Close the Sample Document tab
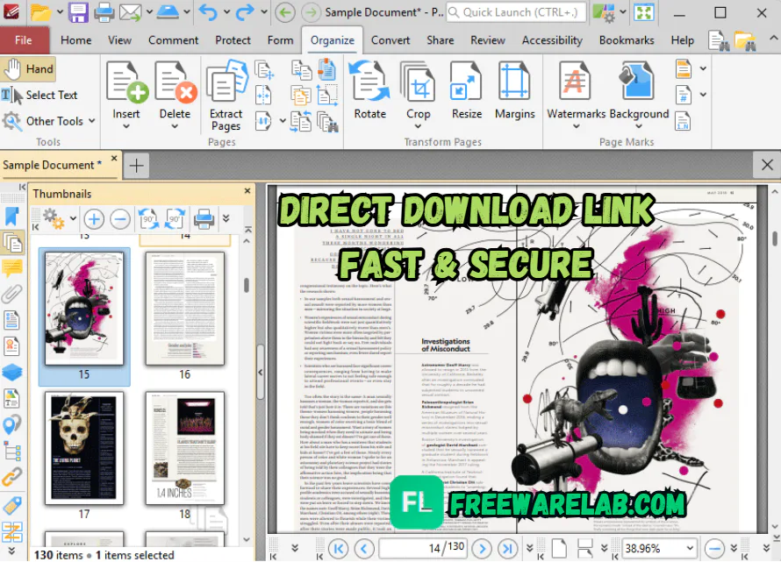This screenshot has width=781, height=562. click(x=114, y=159)
